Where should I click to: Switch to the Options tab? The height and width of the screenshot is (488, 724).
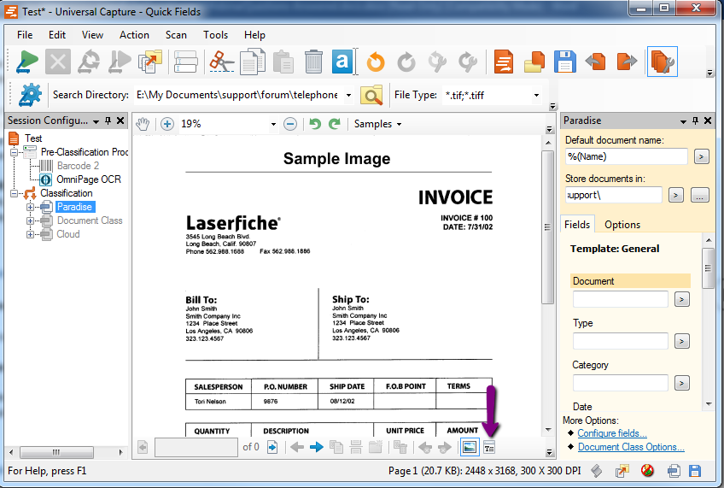click(622, 225)
